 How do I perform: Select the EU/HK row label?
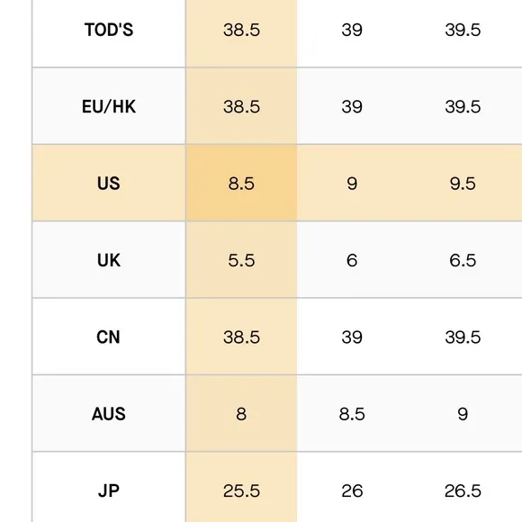109,106
